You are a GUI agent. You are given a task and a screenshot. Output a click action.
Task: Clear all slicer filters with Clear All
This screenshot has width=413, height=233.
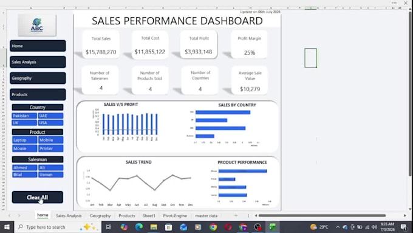coord(38,197)
